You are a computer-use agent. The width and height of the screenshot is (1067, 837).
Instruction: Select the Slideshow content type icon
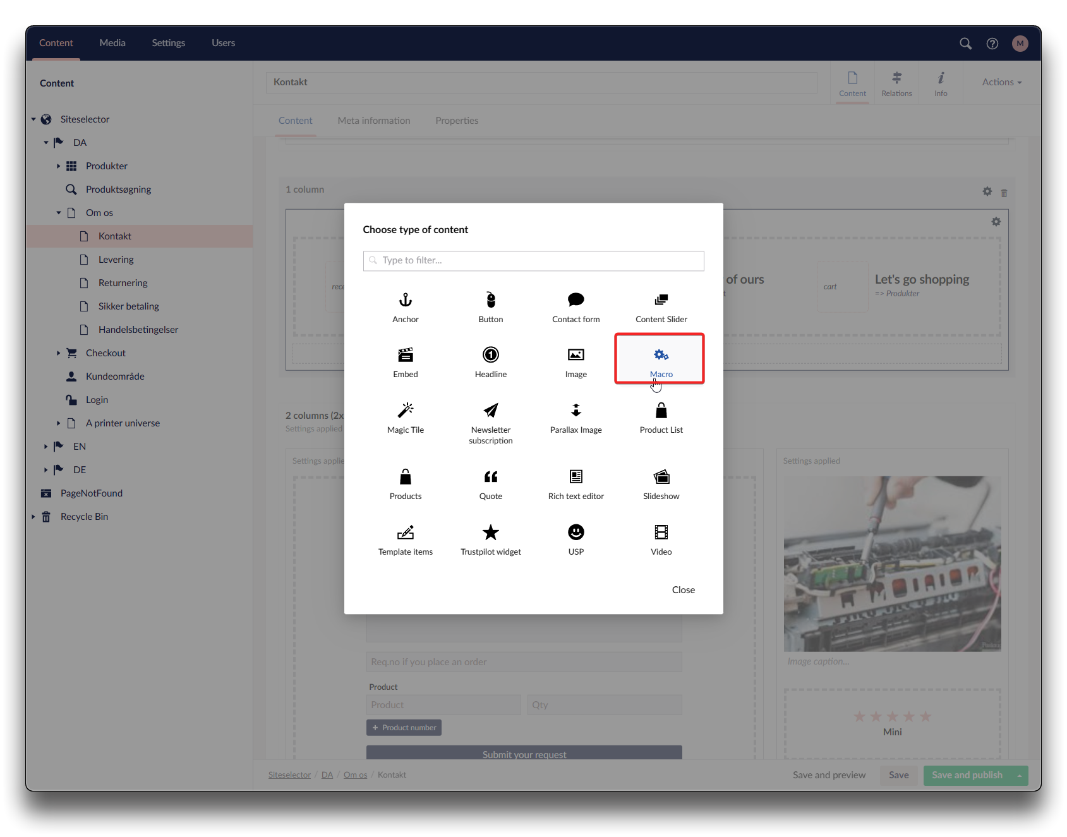tap(661, 477)
